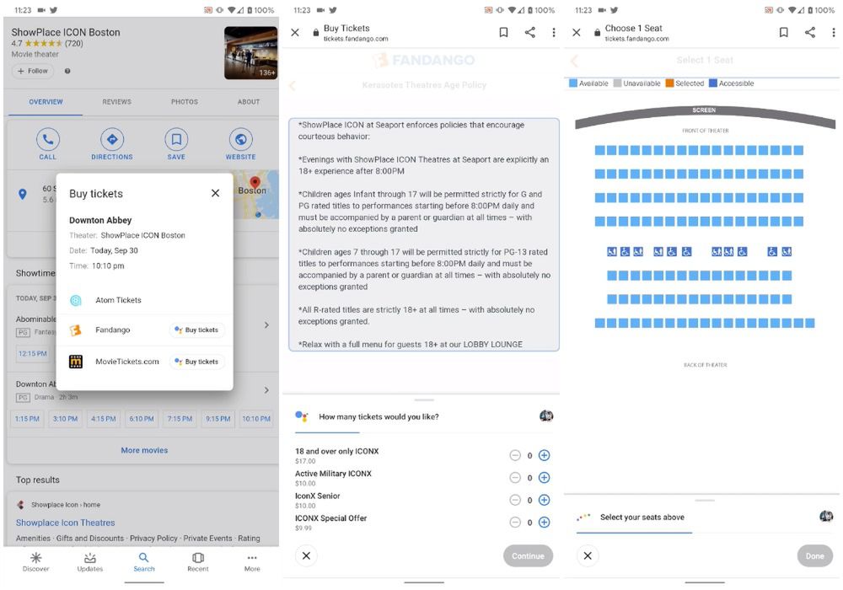The image size is (843, 590).
Task: Select the 10:10 PM showtime
Action: pyautogui.click(x=256, y=419)
